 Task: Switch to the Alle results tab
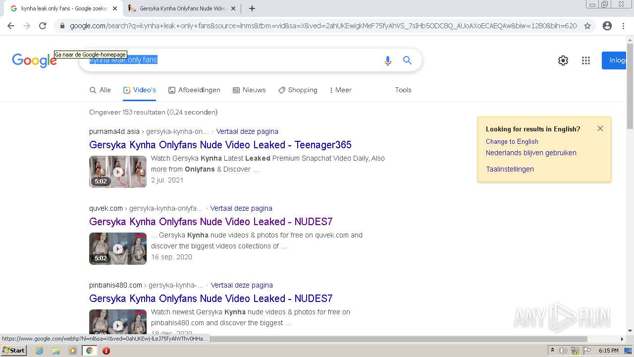(x=100, y=90)
